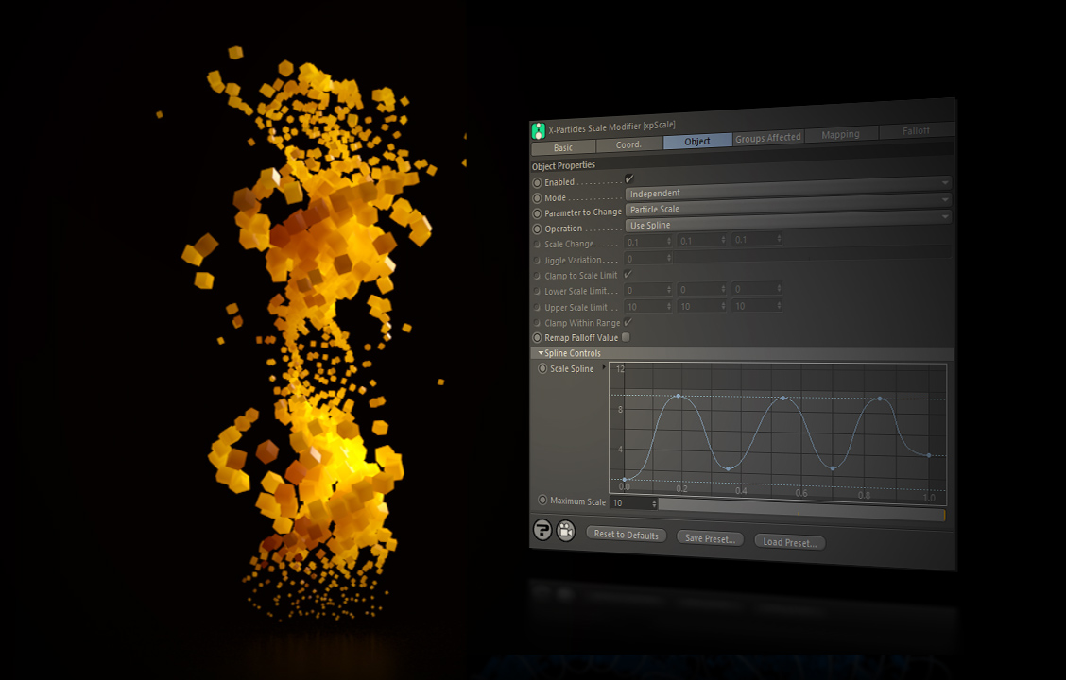This screenshot has height=680, width=1066.
Task: Click the camera record icon near bottom
Action: pyautogui.click(x=566, y=531)
